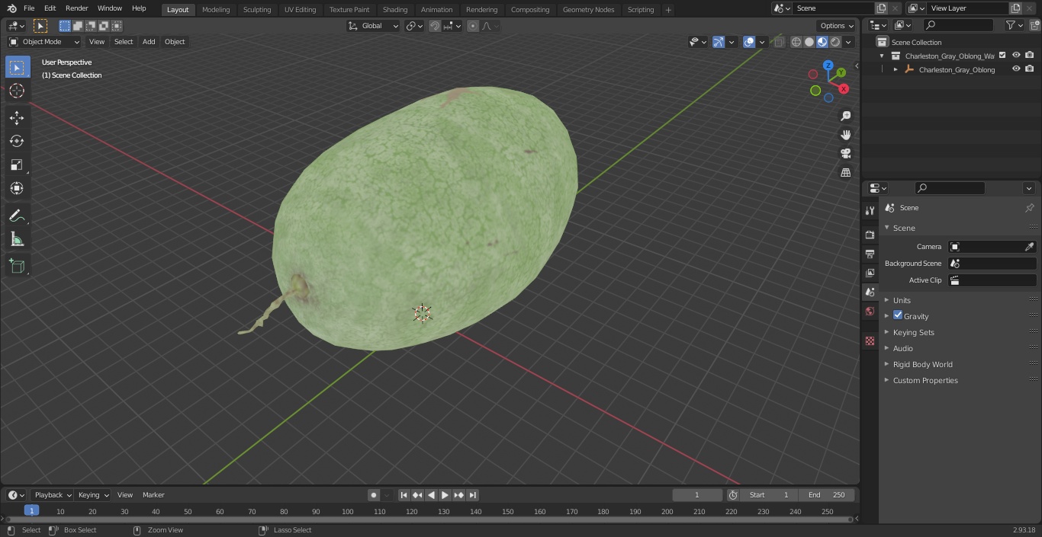Toggle snapping magnet button
The width and height of the screenshot is (1042, 537).
pos(435,26)
